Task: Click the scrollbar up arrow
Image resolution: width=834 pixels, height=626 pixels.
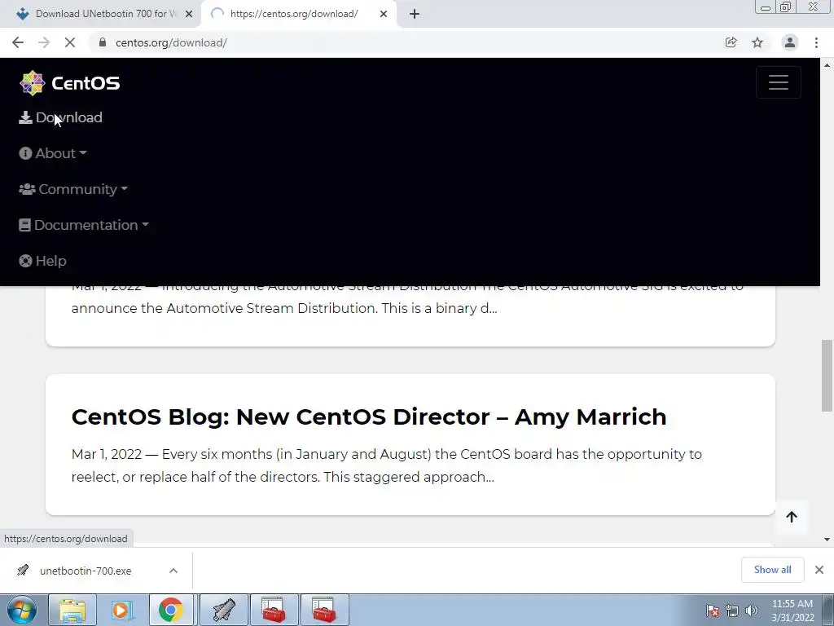Action: (827, 65)
